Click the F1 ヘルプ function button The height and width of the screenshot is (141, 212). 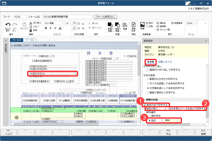pos(9,132)
